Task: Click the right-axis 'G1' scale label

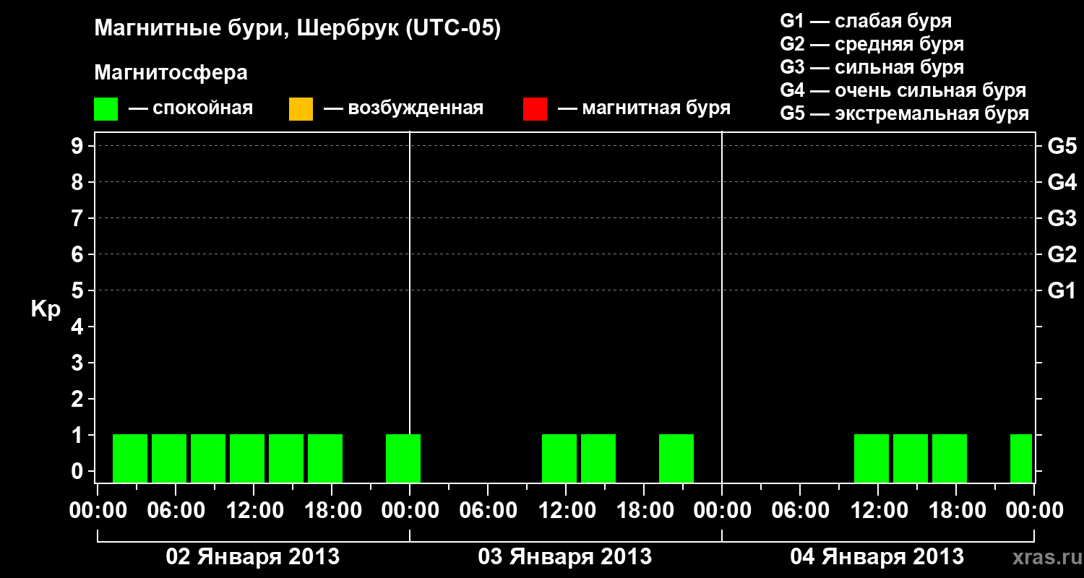Action: click(x=1062, y=291)
